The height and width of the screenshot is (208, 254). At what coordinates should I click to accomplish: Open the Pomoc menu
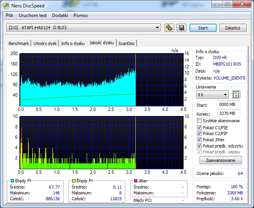[x=81, y=16]
